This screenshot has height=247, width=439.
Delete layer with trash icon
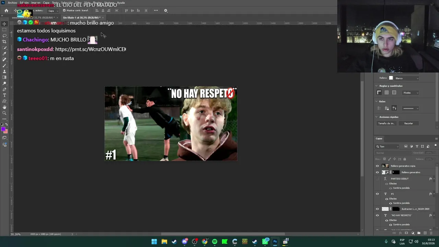(x=431, y=233)
